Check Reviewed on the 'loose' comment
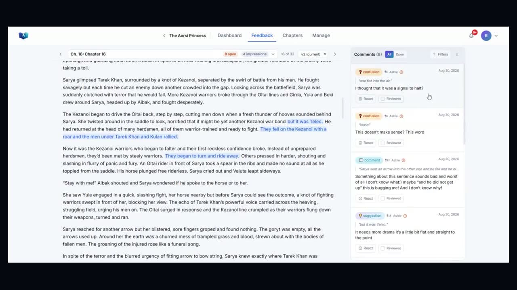517x290 pixels. [391, 143]
